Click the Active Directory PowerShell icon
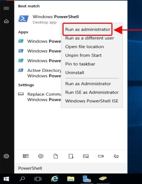Screen dimensions: 142x184 click(21, 70)
